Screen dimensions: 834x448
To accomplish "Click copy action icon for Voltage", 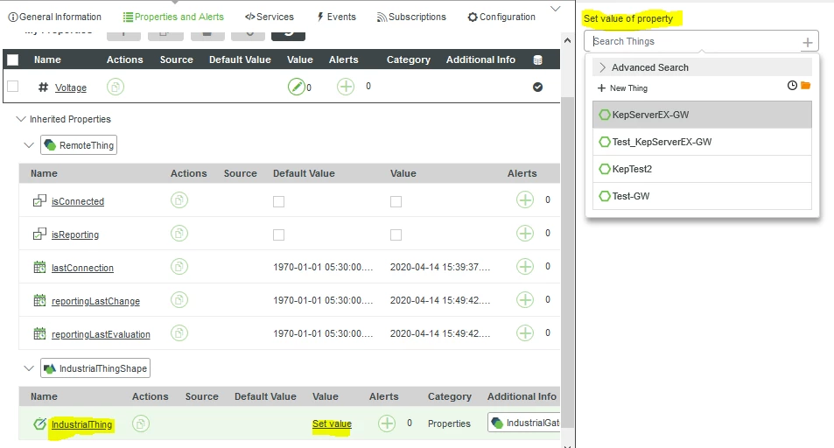I will click(116, 87).
